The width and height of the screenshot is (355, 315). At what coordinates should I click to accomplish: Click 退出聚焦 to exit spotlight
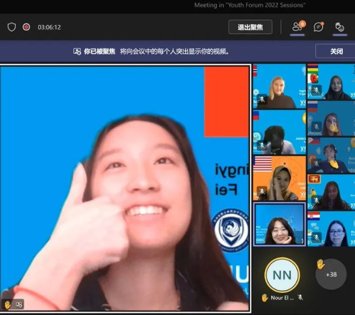pyautogui.click(x=250, y=27)
